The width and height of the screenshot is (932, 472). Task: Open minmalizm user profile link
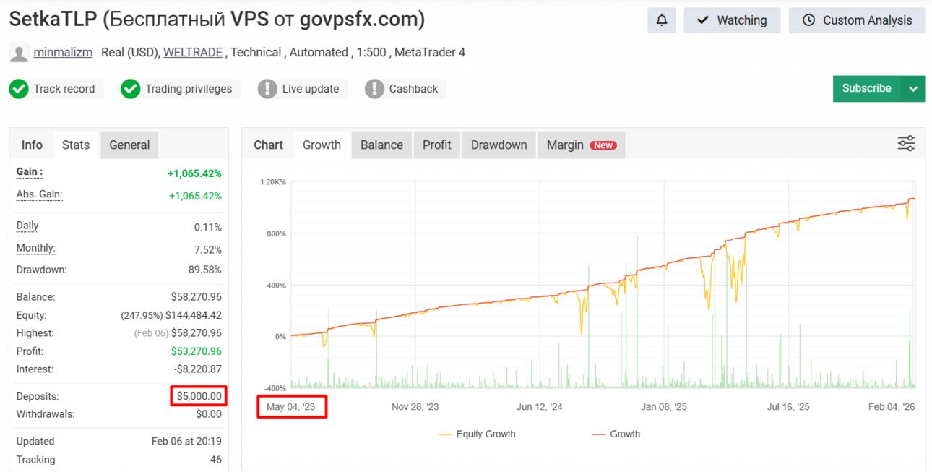pyautogui.click(x=64, y=53)
